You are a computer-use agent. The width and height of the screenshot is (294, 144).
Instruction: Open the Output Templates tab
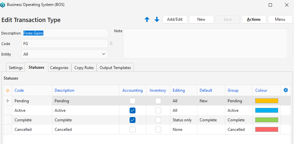tap(115, 67)
